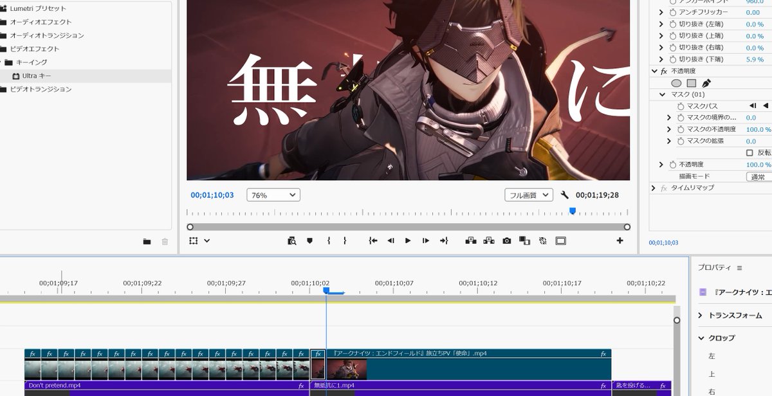This screenshot has height=396, width=772.
Task: Click the Mark Out bracket button
Action: (x=345, y=241)
